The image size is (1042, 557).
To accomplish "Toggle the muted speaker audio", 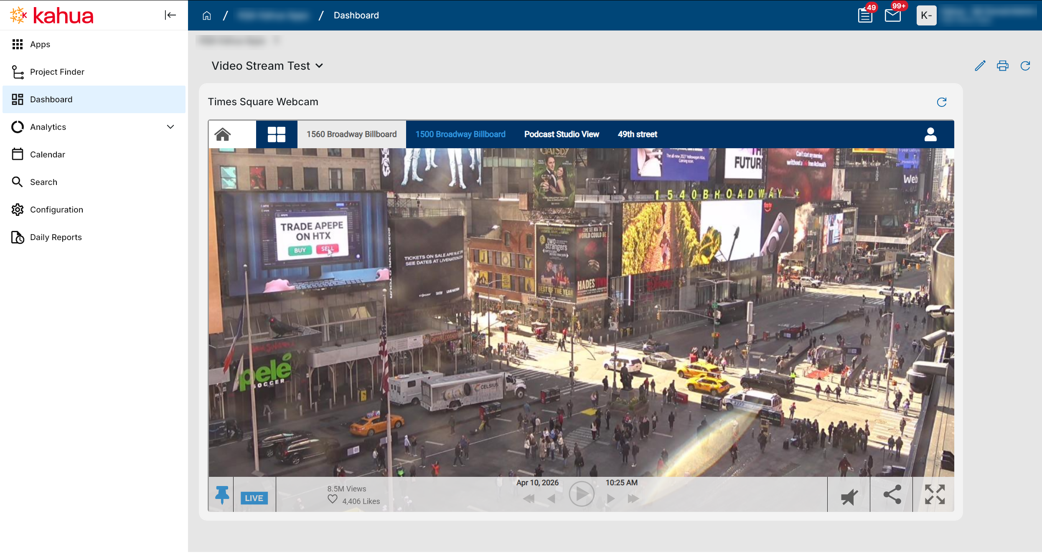I will pyautogui.click(x=849, y=496).
